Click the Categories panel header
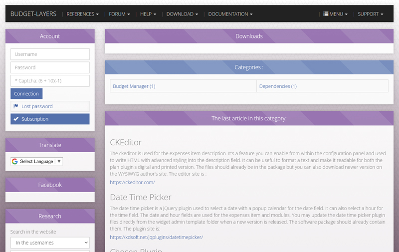Image resolution: width=399 pixels, height=252 pixels. [x=249, y=67]
